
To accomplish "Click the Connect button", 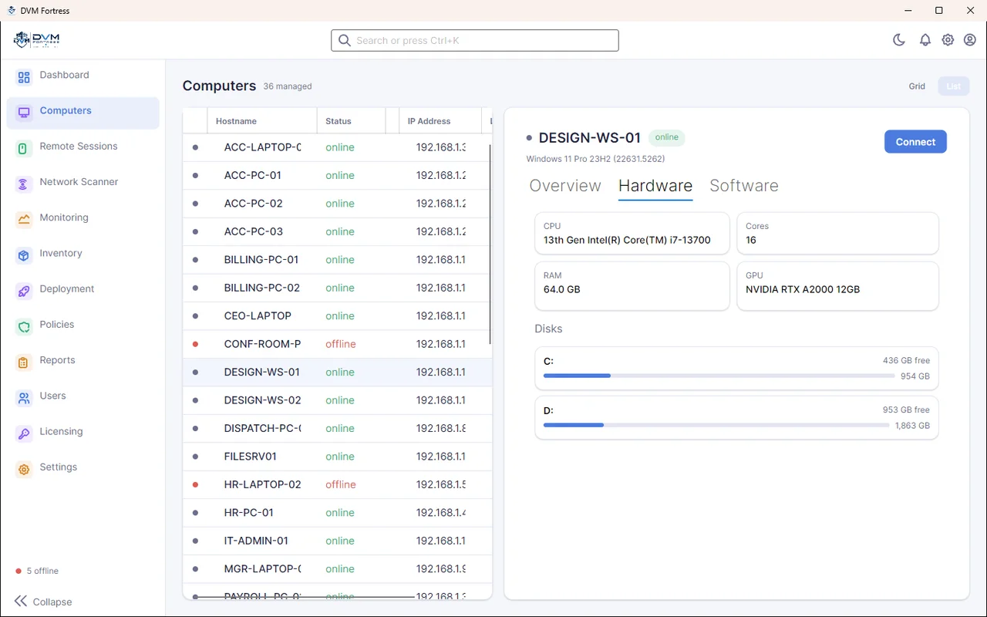I will [x=915, y=142].
